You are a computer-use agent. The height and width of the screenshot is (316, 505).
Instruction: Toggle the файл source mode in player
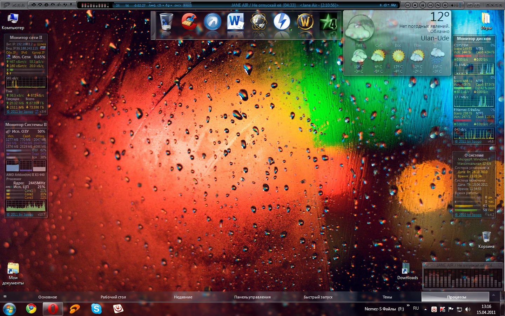187,5
